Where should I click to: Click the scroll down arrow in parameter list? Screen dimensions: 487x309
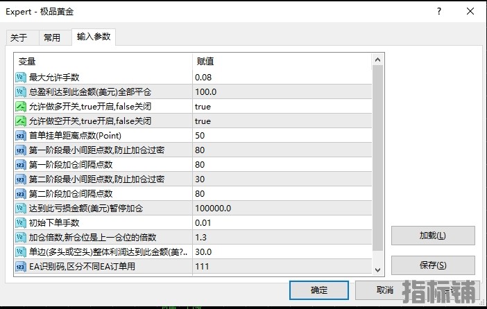point(378,269)
